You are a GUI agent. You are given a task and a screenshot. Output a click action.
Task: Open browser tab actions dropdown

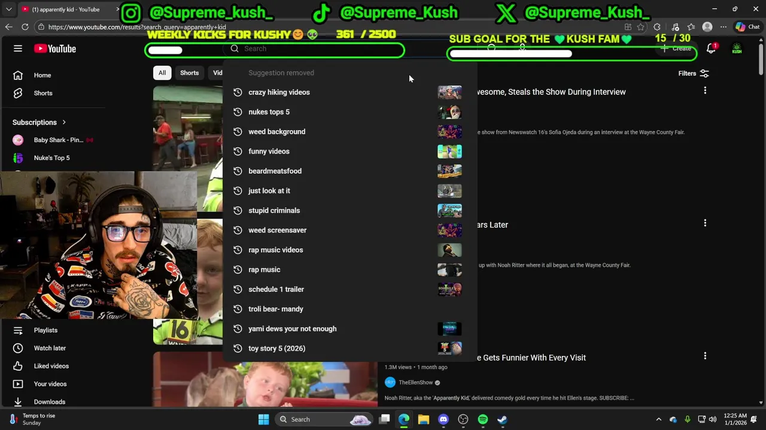(8, 10)
